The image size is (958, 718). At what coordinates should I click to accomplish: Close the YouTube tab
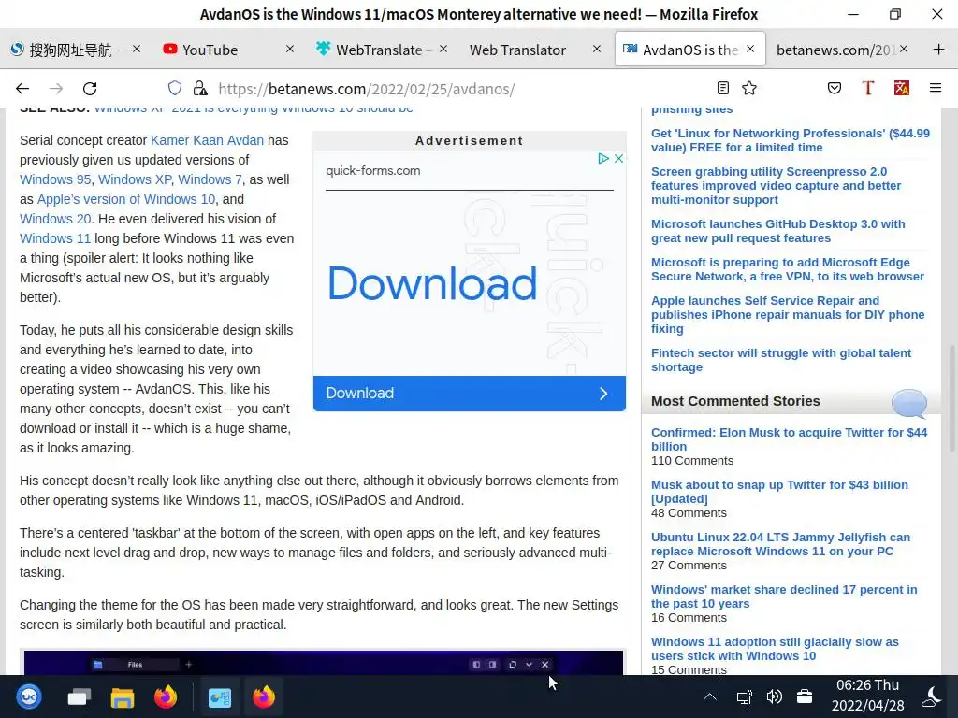[290, 49]
